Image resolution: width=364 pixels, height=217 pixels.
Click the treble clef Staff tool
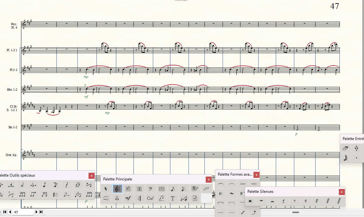pyautogui.click(x=118, y=189)
